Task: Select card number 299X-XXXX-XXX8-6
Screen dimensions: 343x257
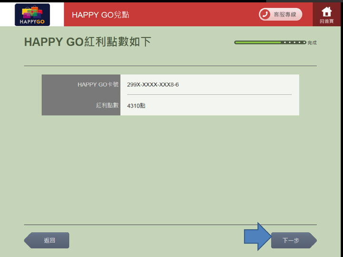Action: [153, 85]
